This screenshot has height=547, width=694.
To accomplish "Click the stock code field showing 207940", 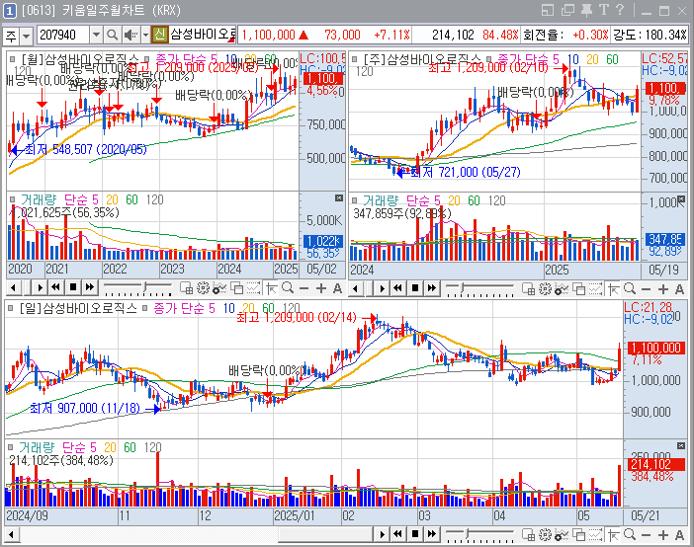I will click(63, 35).
